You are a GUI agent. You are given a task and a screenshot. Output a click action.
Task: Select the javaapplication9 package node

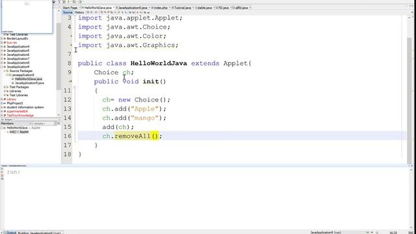click(23, 75)
